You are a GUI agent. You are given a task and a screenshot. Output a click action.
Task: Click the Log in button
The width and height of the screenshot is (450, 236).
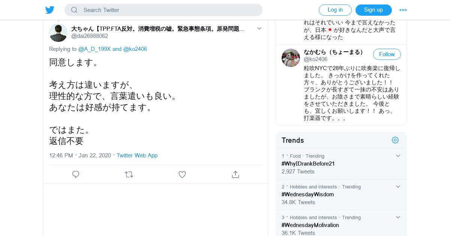click(335, 10)
